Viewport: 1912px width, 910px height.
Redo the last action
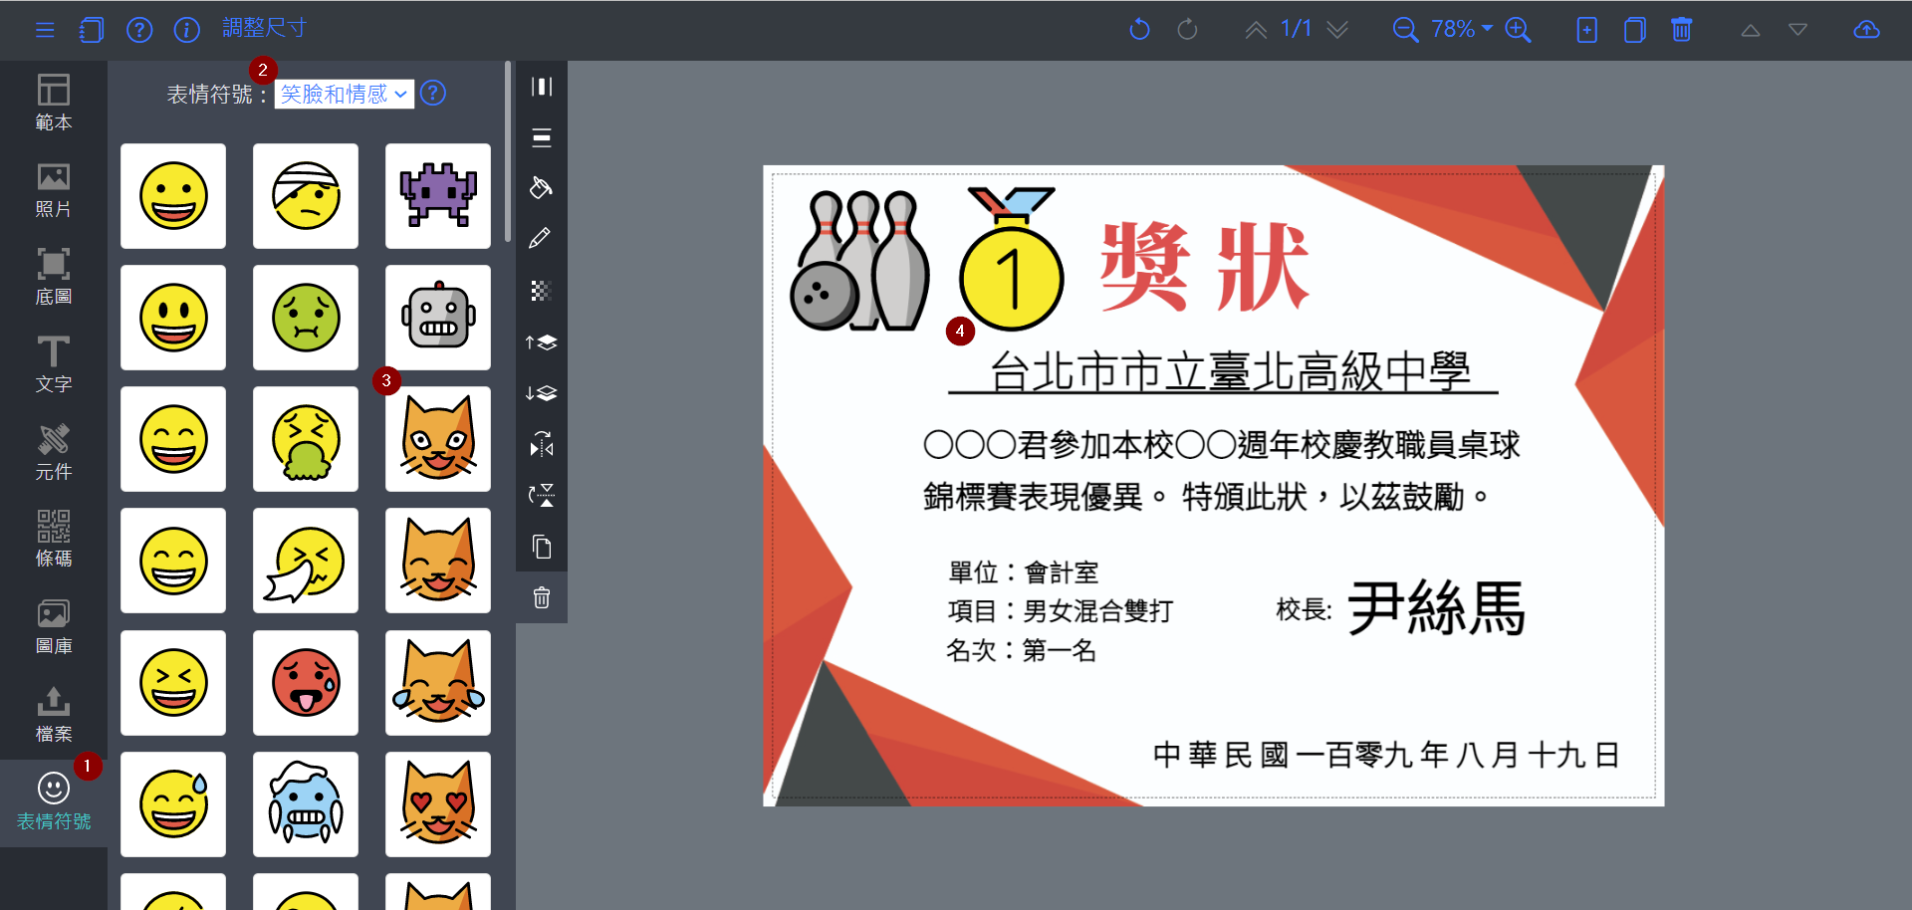click(x=1187, y=30)
